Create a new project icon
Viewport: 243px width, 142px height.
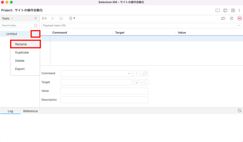tap(218, 11)
